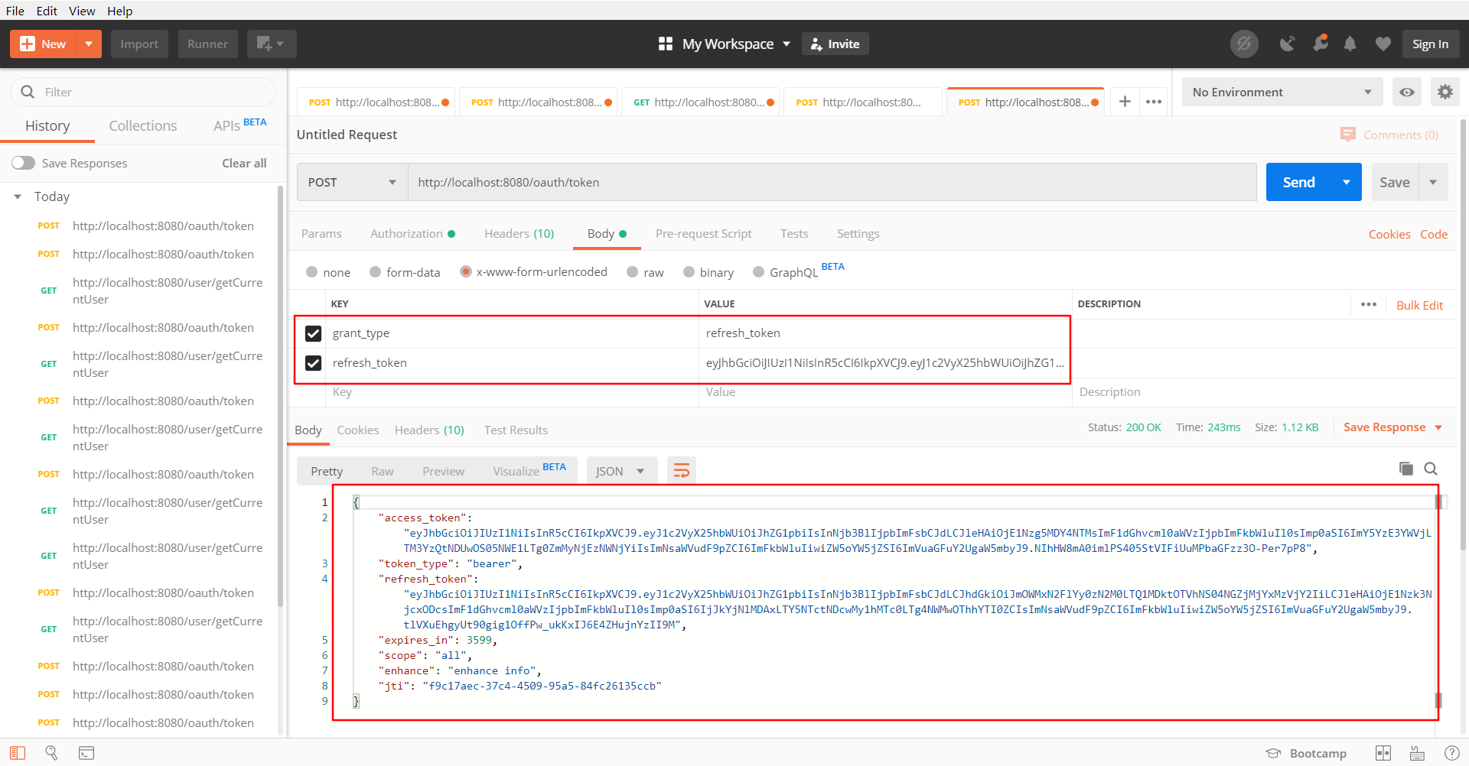Click the request URL input field
Image resolution: width=1469 pixels, height=766 pixels.
(831, 183)
